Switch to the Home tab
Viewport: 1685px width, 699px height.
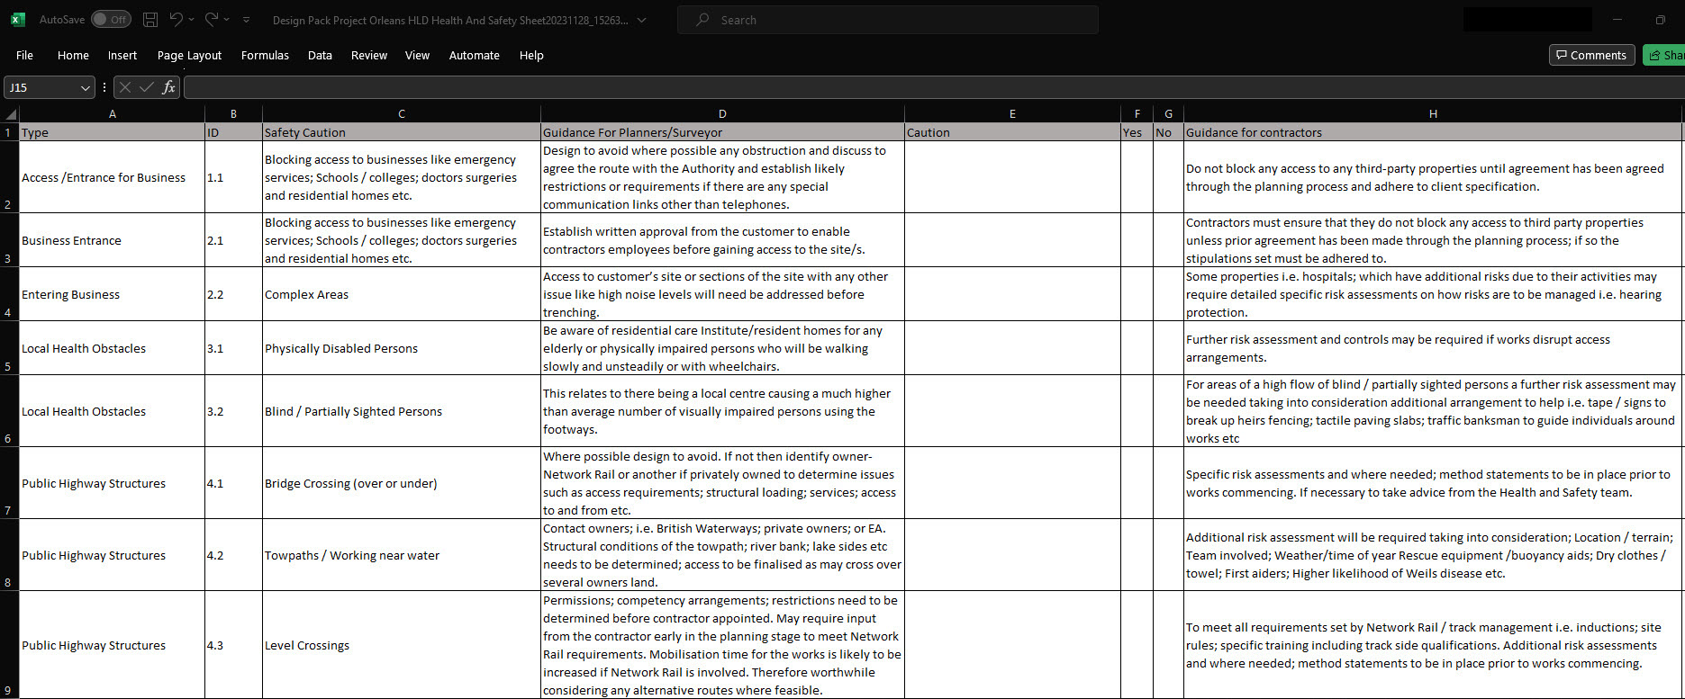click(x=73, y=55)
